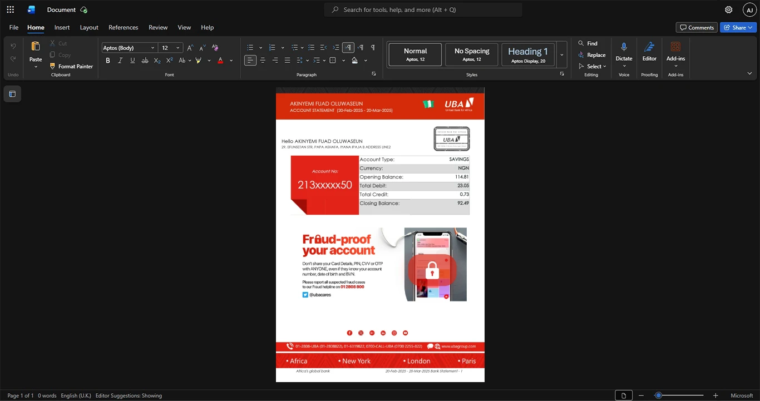Toggle Left-to-Right text direction
The width and height of the screenshot is (760, 401).
348,48
